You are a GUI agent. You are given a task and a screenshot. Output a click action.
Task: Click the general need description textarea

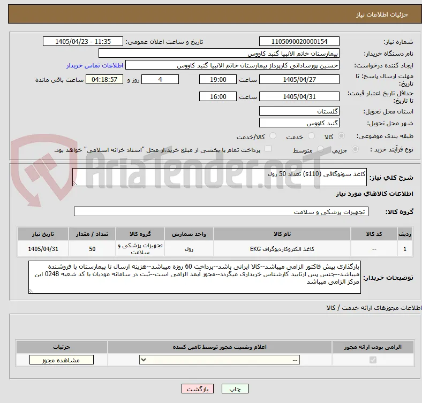(220, 177)
